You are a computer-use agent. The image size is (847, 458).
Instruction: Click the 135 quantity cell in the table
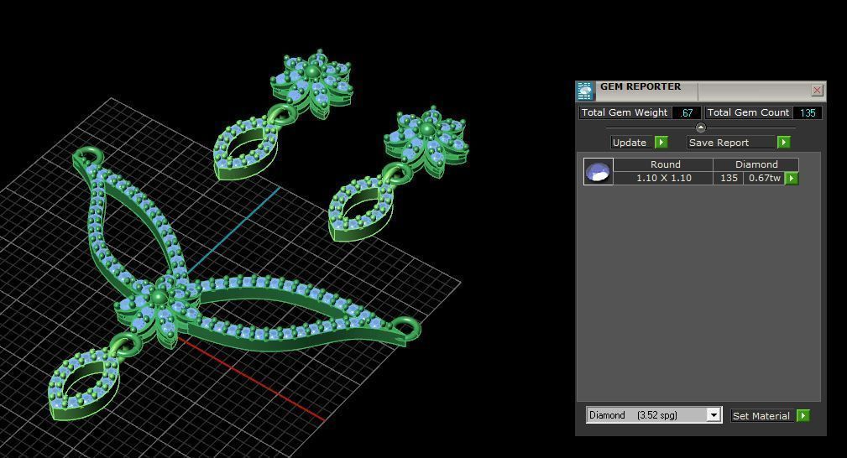tap(729, 178)
